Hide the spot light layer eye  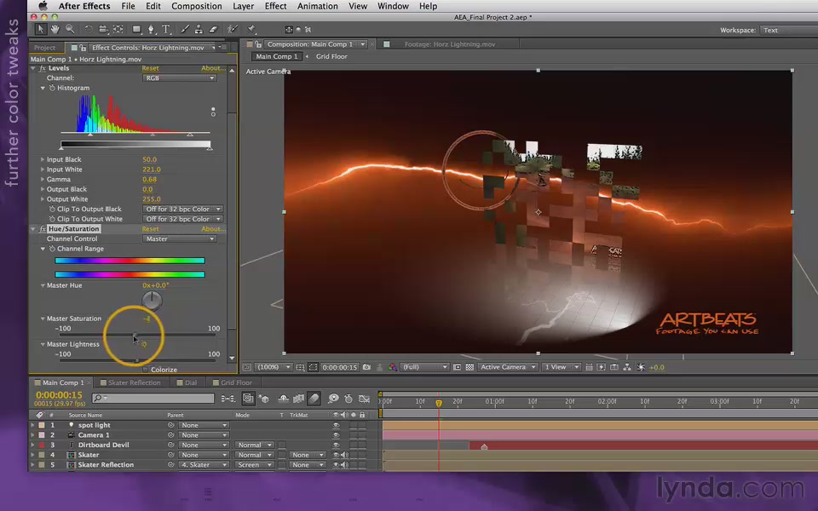coord(336,426)
